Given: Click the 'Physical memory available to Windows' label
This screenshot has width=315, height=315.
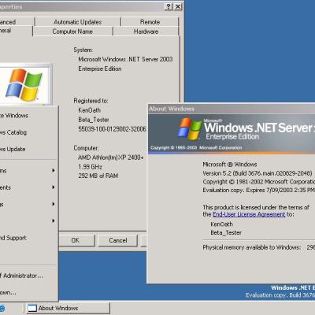Looking at the screenshot, I should tap(251, 247).
